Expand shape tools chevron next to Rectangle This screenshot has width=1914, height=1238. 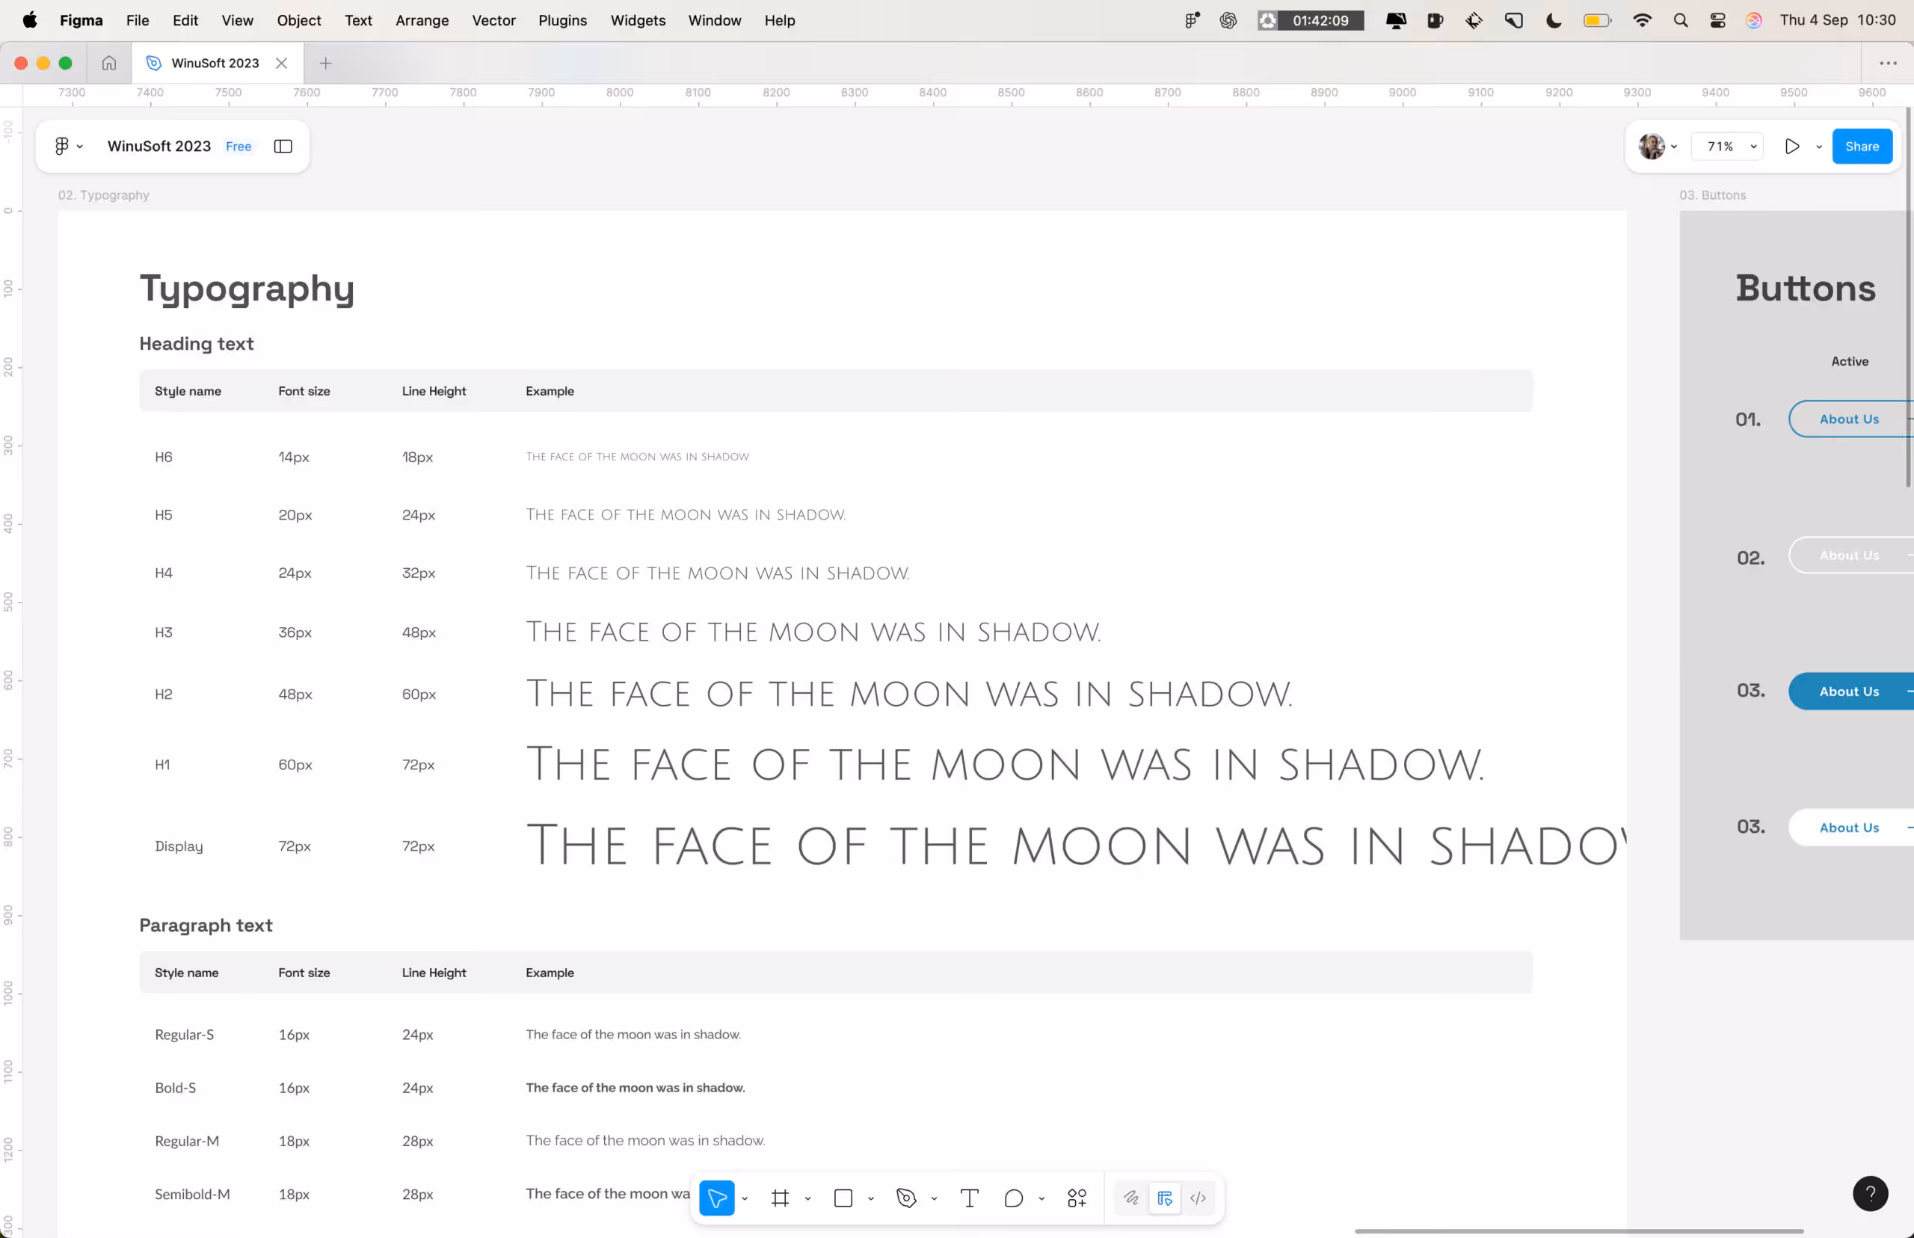(x=870, y=1198)
